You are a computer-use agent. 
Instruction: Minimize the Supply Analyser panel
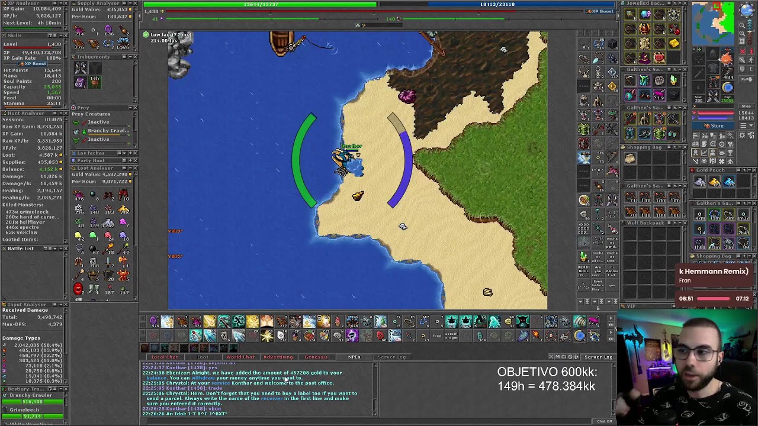(x=130, y=3)
